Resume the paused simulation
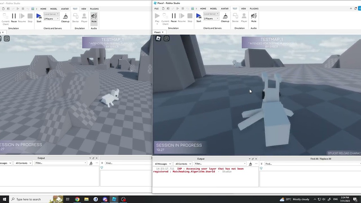The height and width of the screenshot is (203, 361). coord(182,17)
